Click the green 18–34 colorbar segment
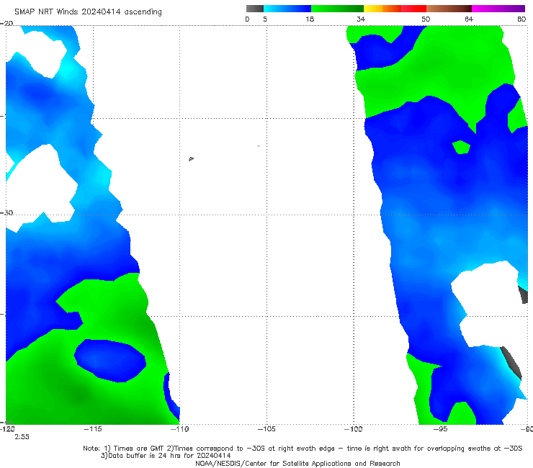 337,9
